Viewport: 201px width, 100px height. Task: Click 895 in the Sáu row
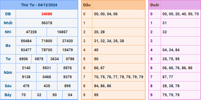click(68, 86)
